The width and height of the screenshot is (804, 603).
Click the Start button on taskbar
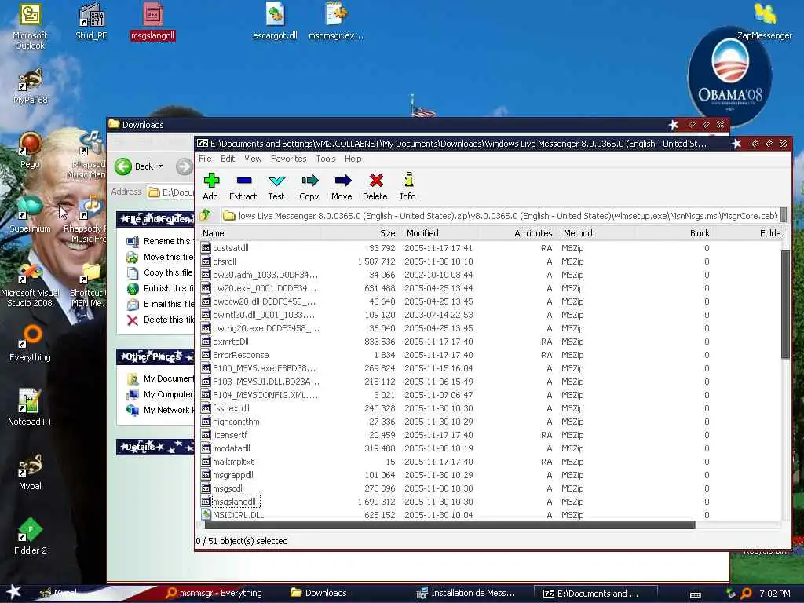[13, 592]
